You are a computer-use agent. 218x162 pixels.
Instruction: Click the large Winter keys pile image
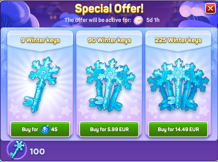178,85
